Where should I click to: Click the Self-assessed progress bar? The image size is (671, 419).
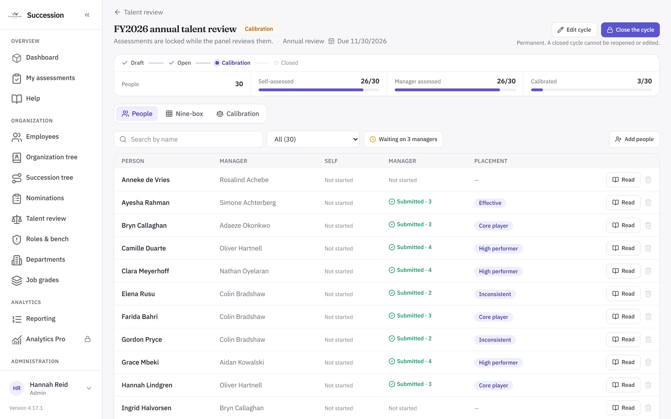(x=319, y=90)
